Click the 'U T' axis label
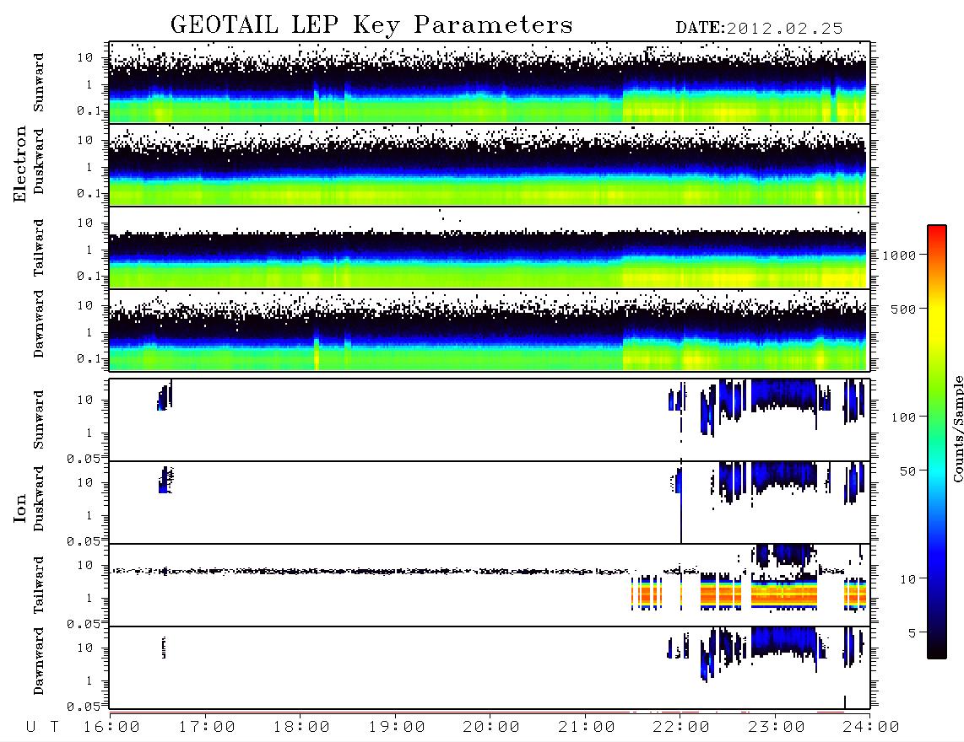This screenshot has width=964, height=742. [42, 727]
